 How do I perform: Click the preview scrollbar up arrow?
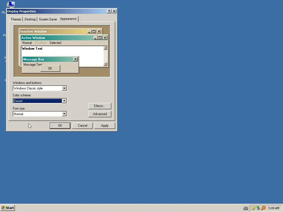point(105,48)
